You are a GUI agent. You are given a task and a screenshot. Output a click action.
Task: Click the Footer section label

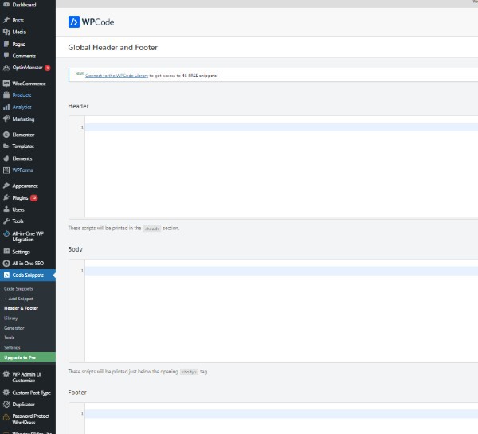pos(77,393)
